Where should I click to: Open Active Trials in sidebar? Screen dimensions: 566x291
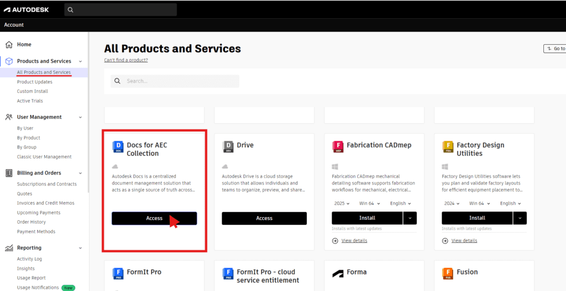[30, 101]
